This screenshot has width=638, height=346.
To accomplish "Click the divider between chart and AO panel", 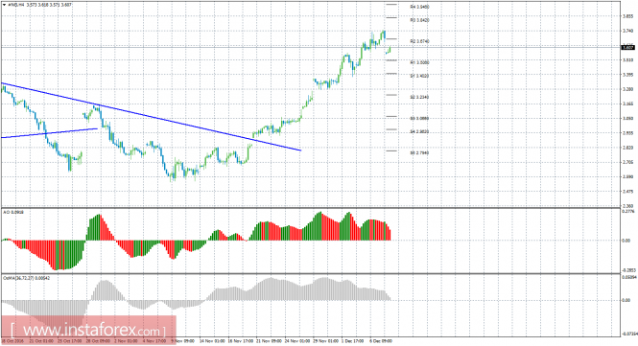I will click(x=310, y=208).
